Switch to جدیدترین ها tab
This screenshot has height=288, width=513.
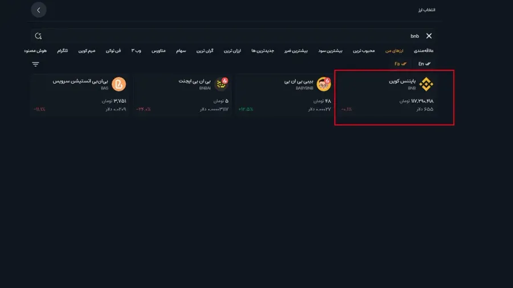click(263, 51)
